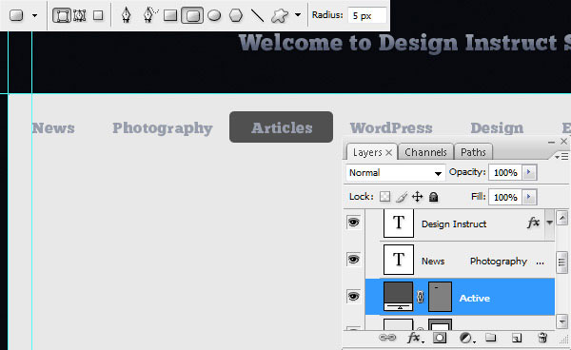Click the Design navigation link
Image resolution: width=571 pixels, height=350 pixels.
(497, 128)
